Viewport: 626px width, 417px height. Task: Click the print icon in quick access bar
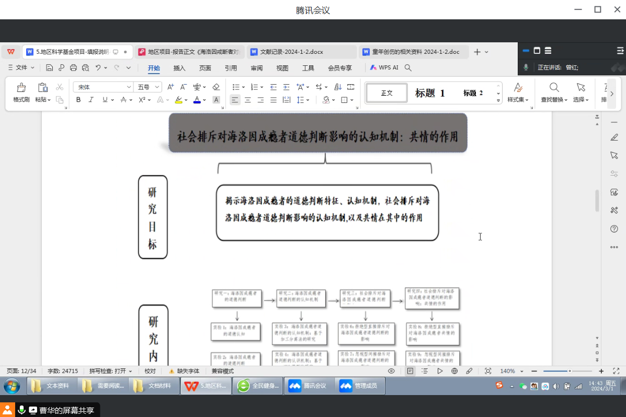click(x=73, y=67)
